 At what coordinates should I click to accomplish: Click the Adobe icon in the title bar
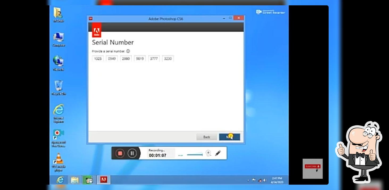(91, 18)
